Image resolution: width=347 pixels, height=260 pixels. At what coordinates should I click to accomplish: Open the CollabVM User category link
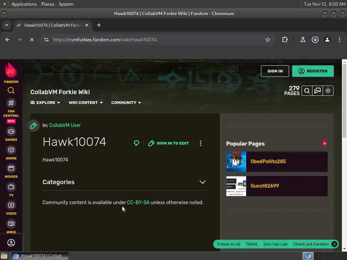(65, 125)
